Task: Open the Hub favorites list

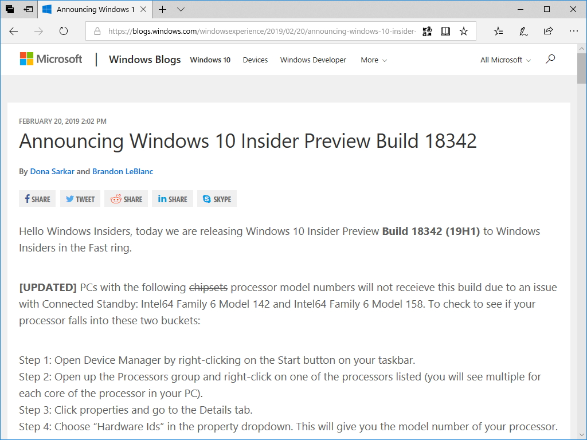Action: point(498,31)
